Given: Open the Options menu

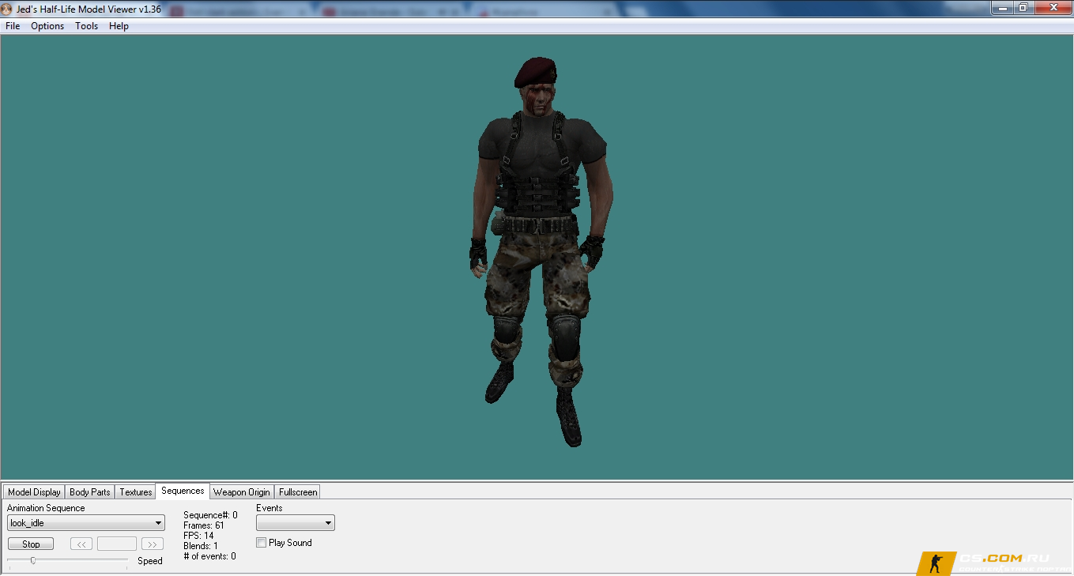Looking at the screenshot, I should click(47, 26).
